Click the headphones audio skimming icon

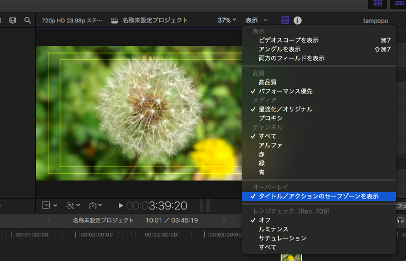pyautogui.click(x=400, y=220)
